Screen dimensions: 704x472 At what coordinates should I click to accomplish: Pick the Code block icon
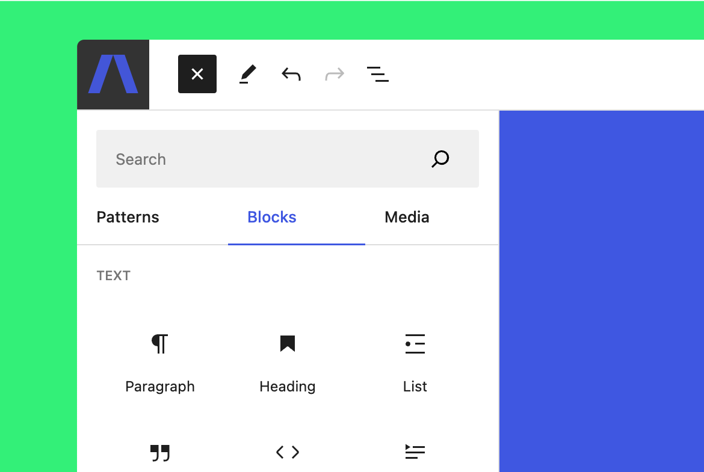[288, 452]
